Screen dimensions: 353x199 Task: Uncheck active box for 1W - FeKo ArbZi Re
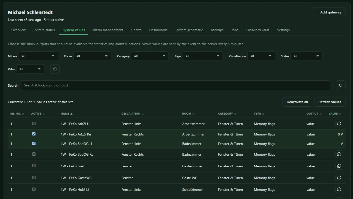(34, 134)
